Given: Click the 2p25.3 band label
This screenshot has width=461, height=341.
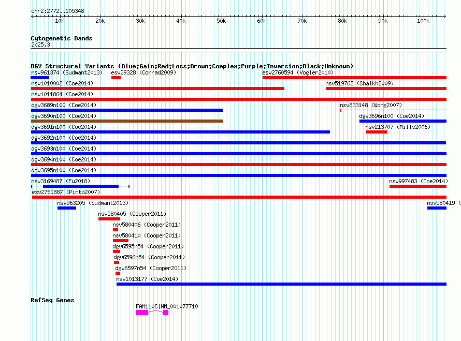Looking at the screenshot, I should click(x=40, y=45).
